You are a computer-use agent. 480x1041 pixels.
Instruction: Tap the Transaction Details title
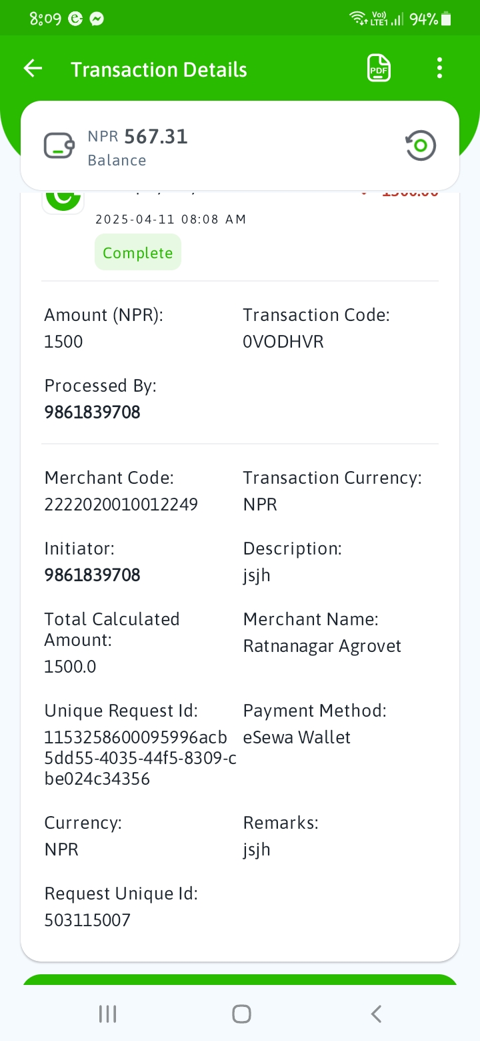pyautogui.click(x=159, y=69)
